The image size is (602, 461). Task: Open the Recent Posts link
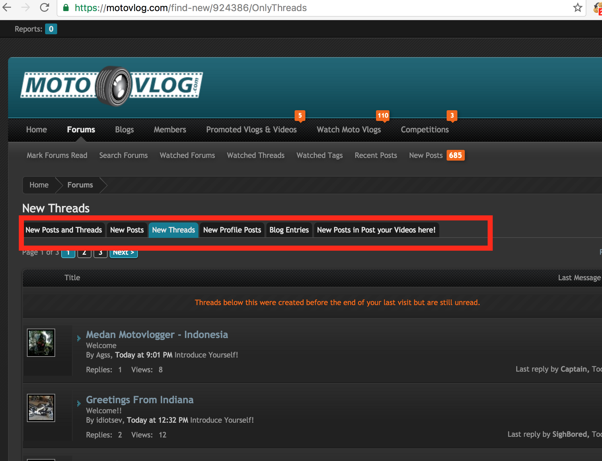(376, 155)
